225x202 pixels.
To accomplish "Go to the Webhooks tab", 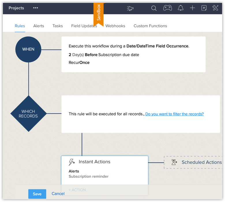I will click(115, 26).
